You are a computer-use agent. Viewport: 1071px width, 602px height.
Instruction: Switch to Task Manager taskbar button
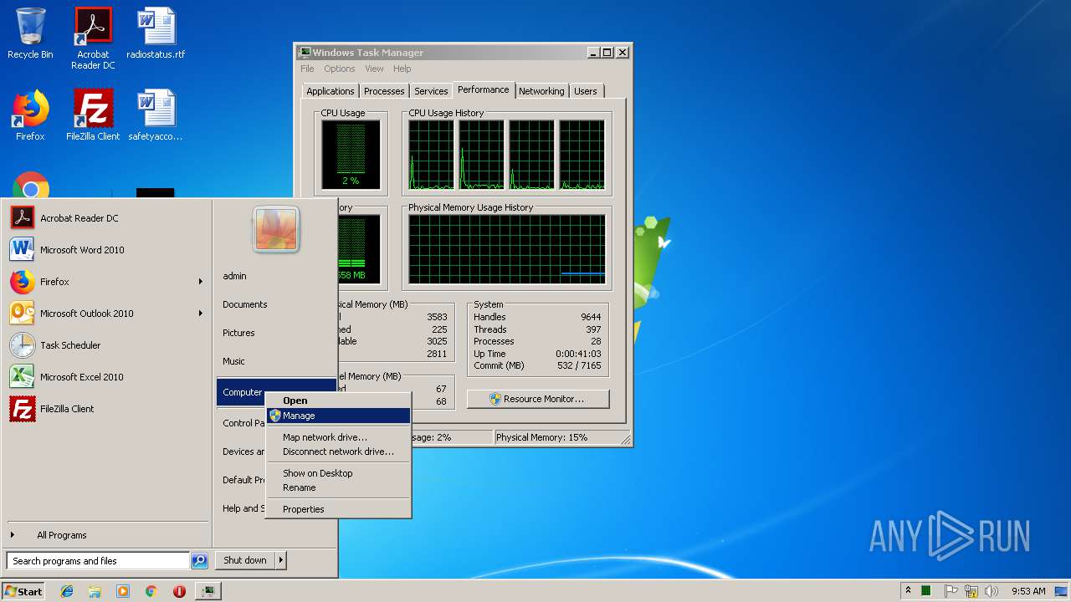208,591
